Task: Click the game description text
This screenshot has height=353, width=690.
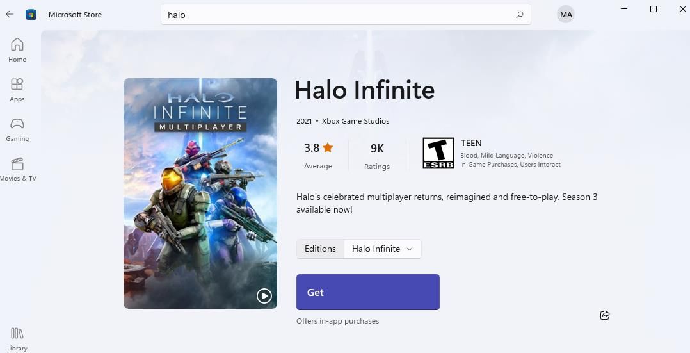Action: click(447, 203)
